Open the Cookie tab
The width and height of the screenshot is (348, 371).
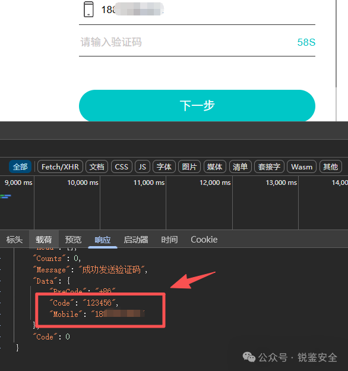204,240
